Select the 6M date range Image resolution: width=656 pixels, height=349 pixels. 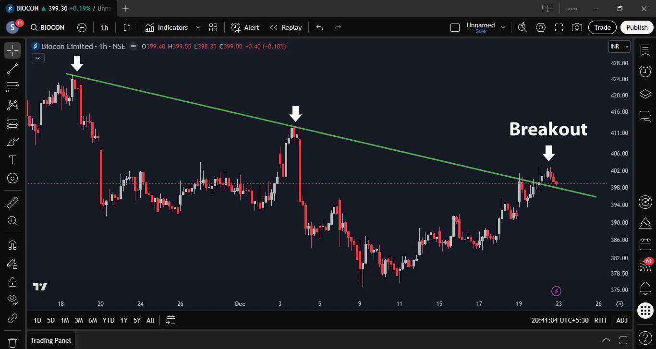pos(93,320)
